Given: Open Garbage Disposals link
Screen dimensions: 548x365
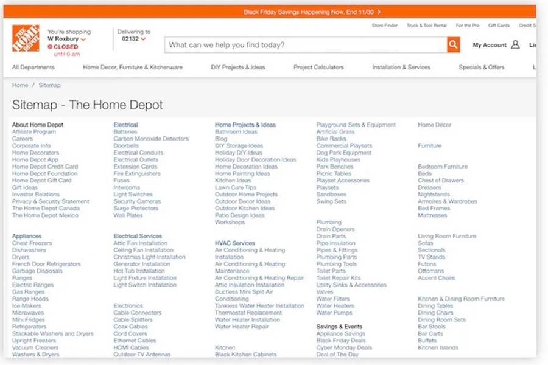Looking at the screenshot, I should [x=37, y=271].
